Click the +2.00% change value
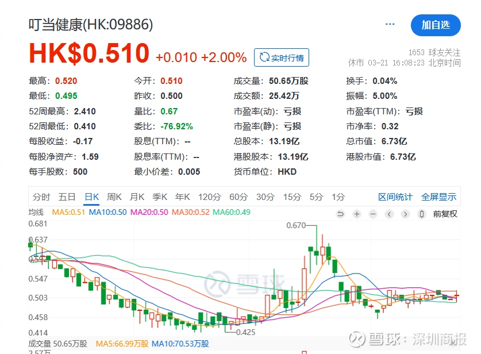This screenshot has height=354, width=481. [224, 57]
